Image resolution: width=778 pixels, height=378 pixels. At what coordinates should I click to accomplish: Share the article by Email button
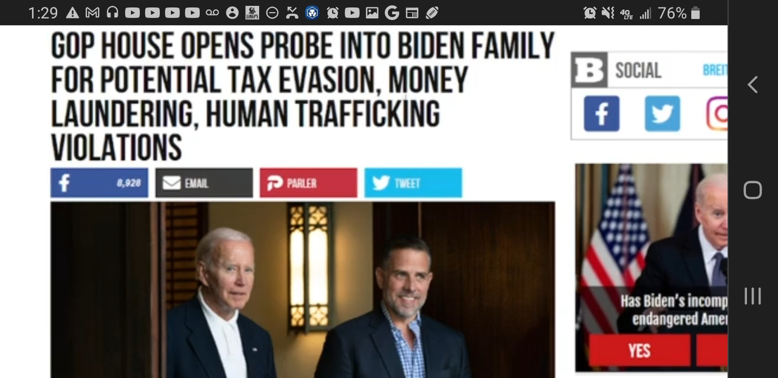[204, 183]
